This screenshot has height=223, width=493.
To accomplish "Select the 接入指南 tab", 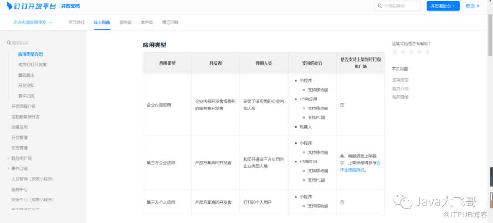I will (102, 23).
